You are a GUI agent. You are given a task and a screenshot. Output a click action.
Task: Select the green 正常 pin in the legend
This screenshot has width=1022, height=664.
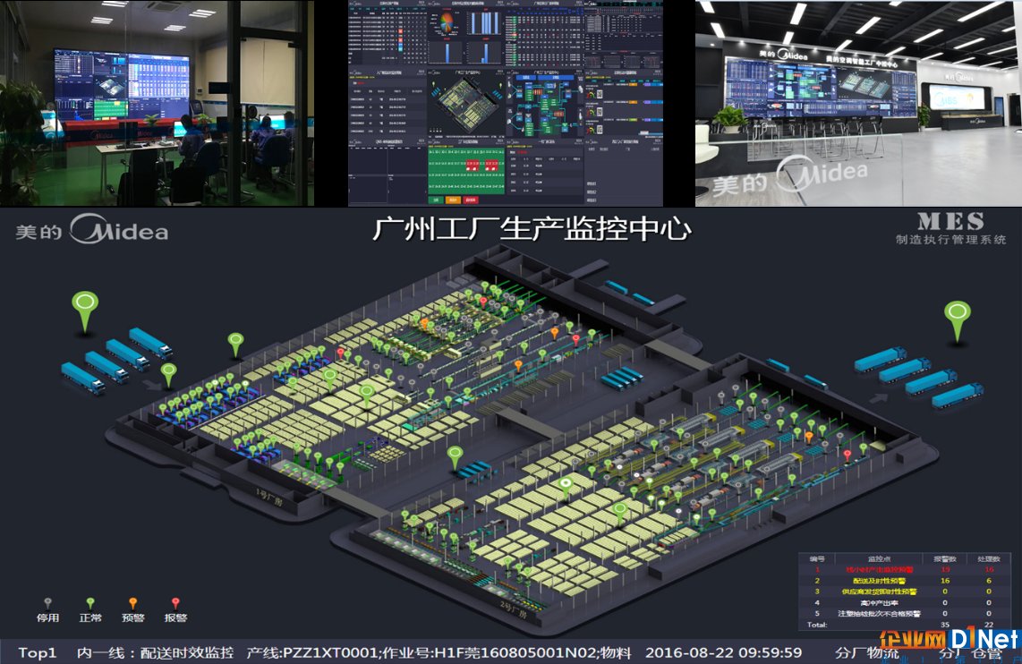coord(90,603)
